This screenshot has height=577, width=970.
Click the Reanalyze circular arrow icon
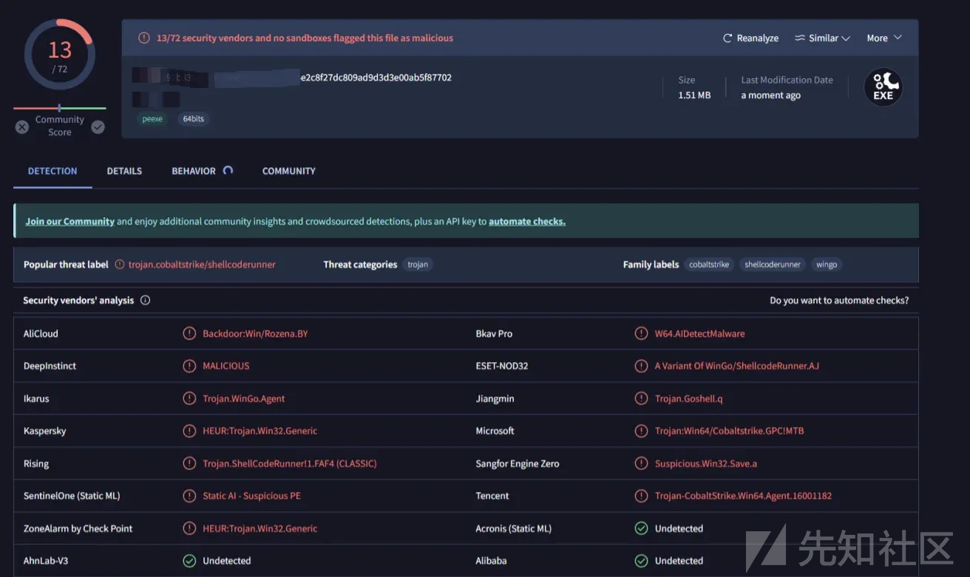(x=727, y=38)
